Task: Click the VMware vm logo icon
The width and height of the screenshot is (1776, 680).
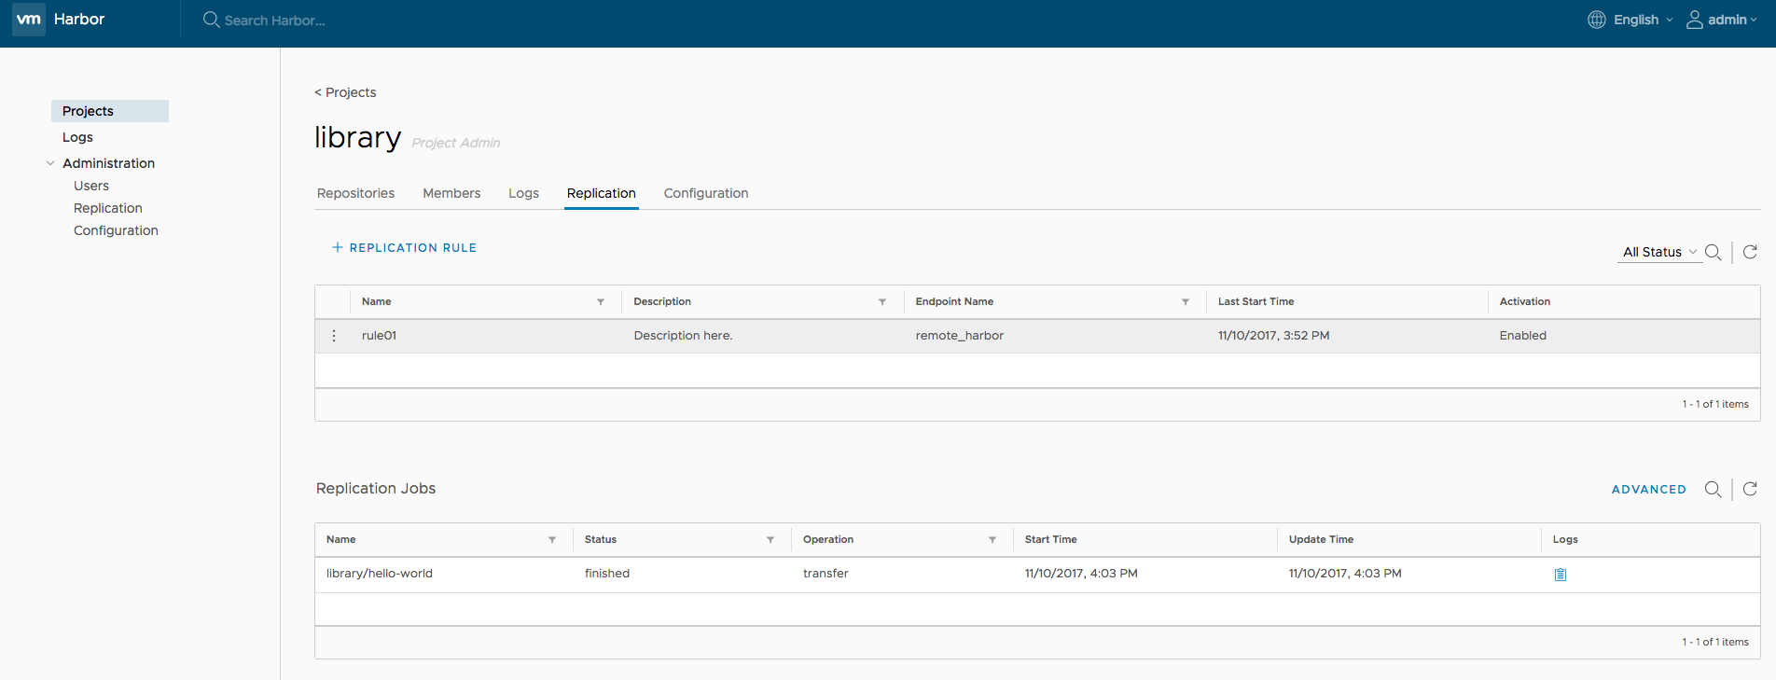Action: (x=28, y=19)
